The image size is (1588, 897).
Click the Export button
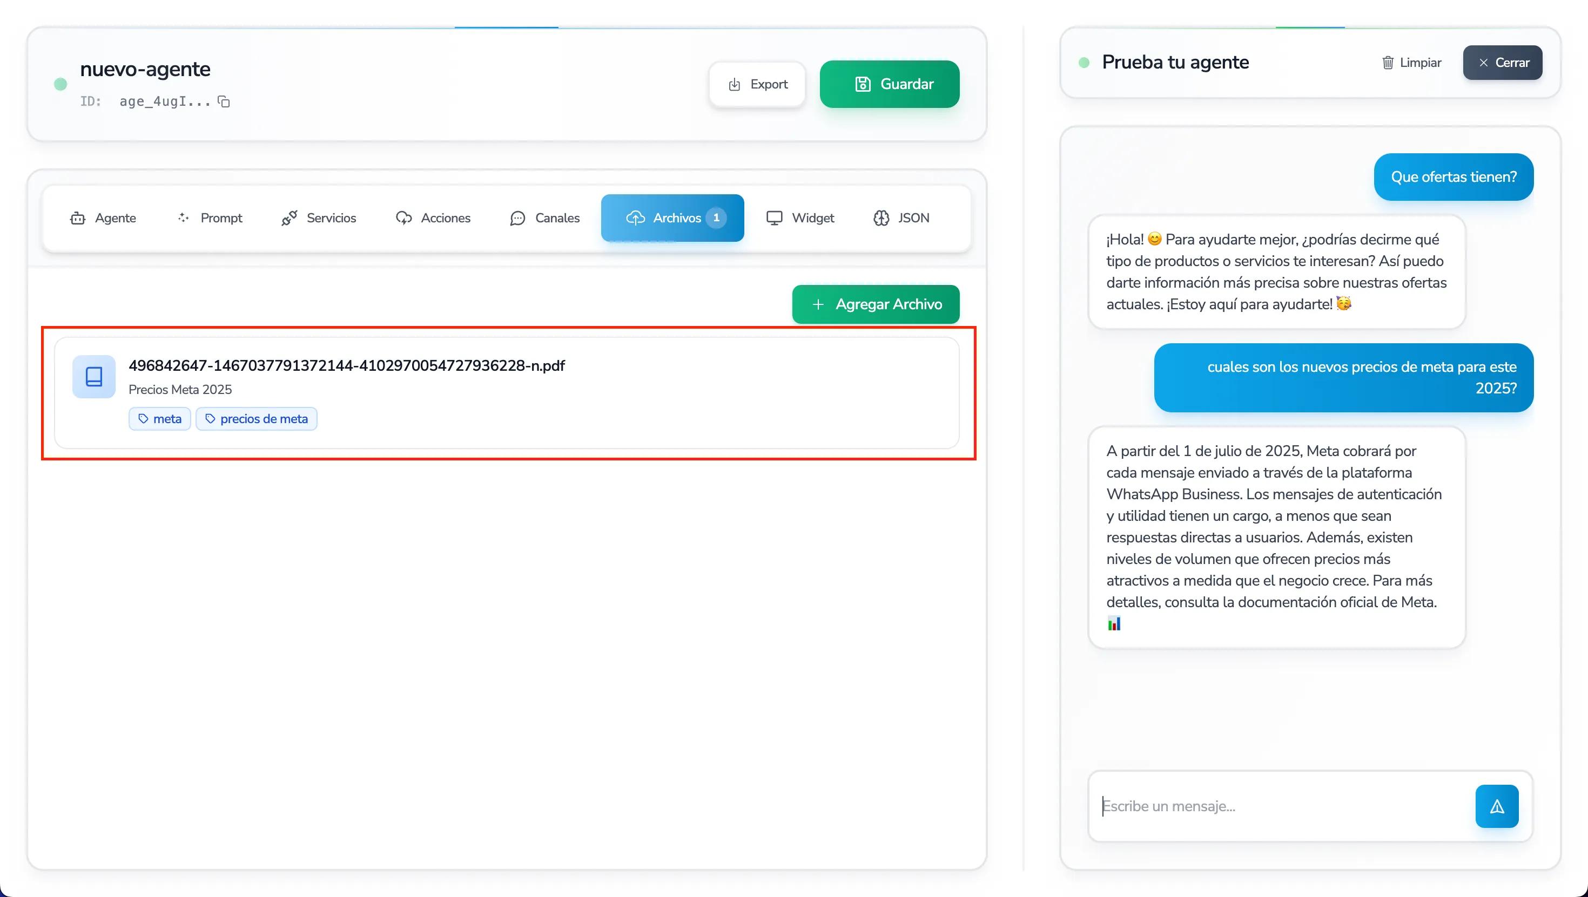coord(758,84)
